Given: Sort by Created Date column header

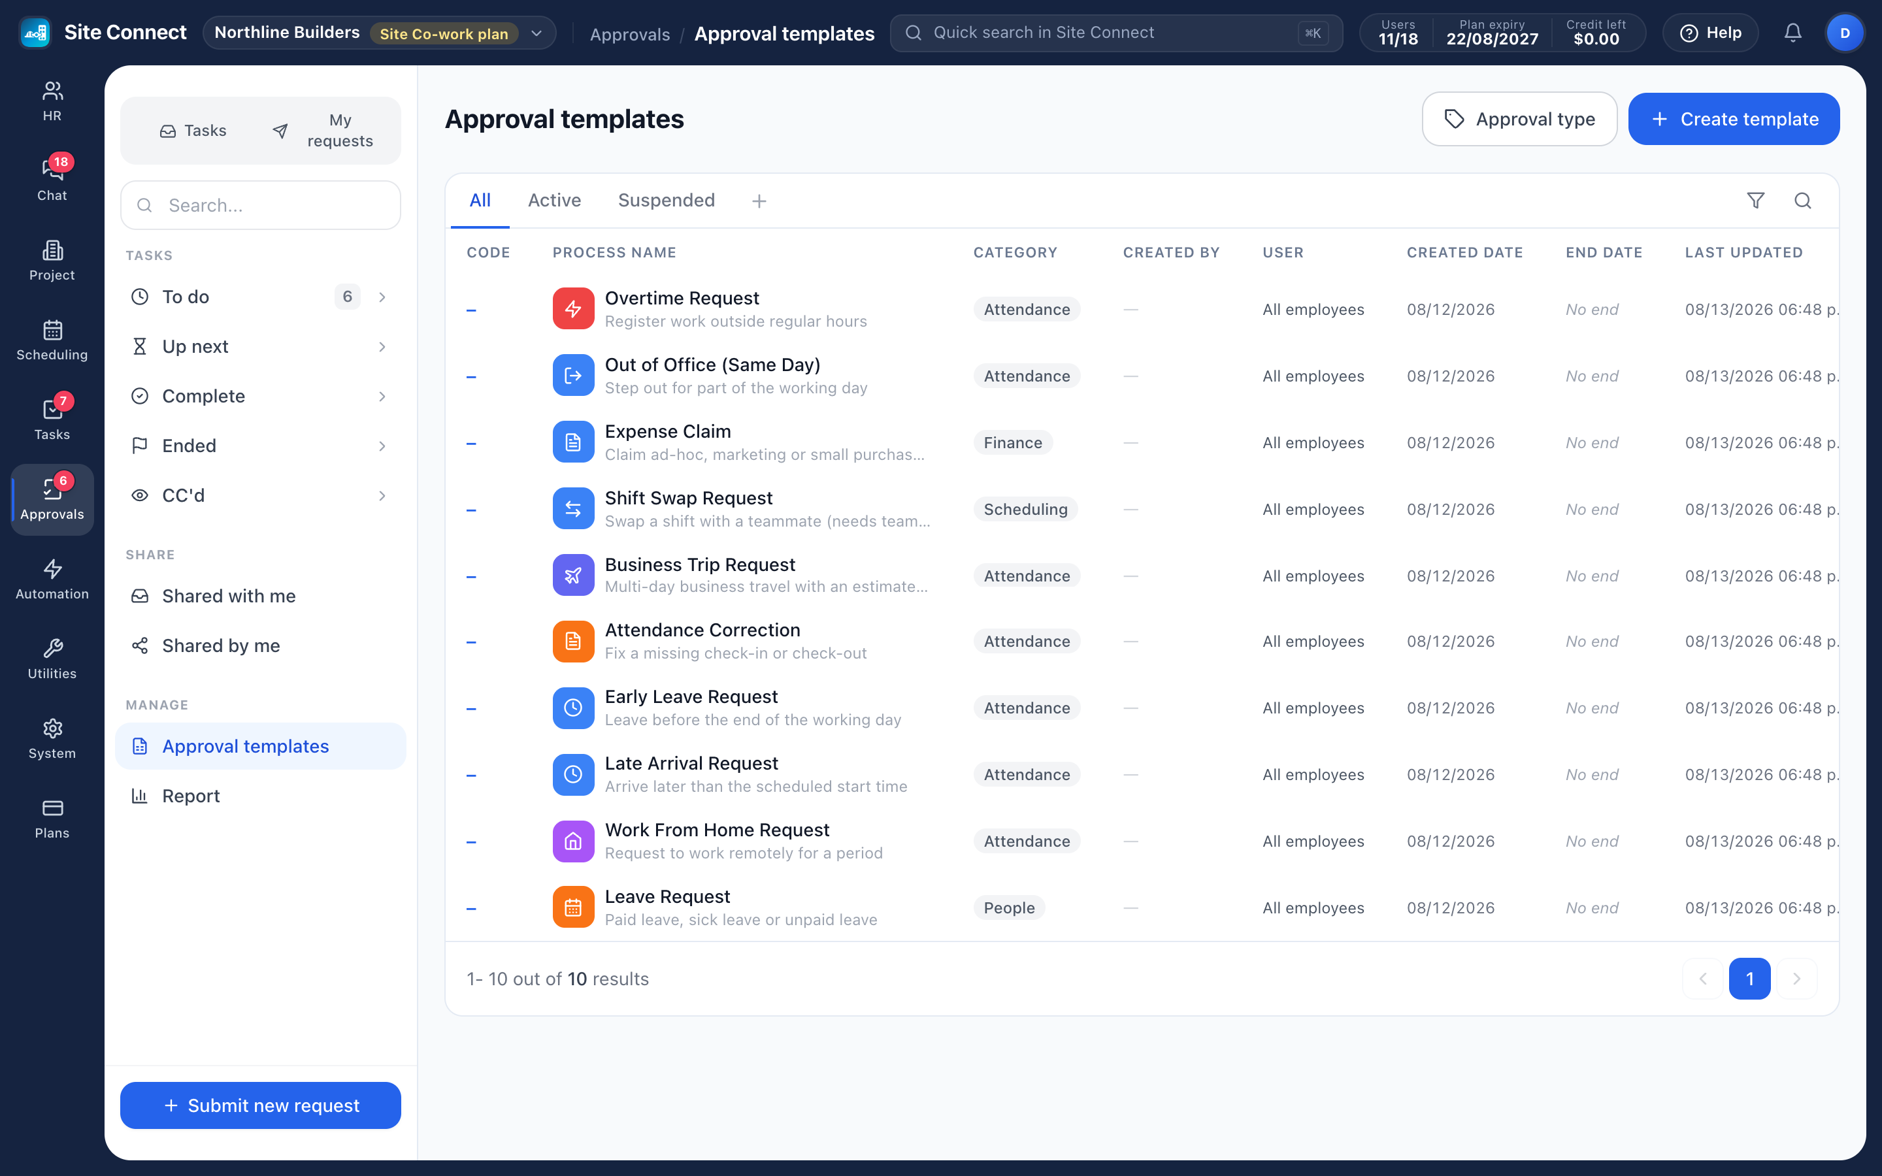Looking at the screenshot, I should coord(1464,252).
